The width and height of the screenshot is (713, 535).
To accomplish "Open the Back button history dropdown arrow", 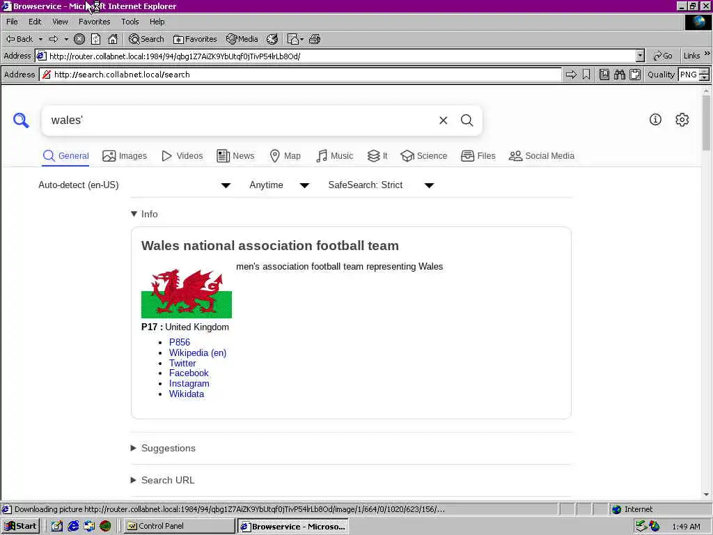I will [x=40, y=39].
